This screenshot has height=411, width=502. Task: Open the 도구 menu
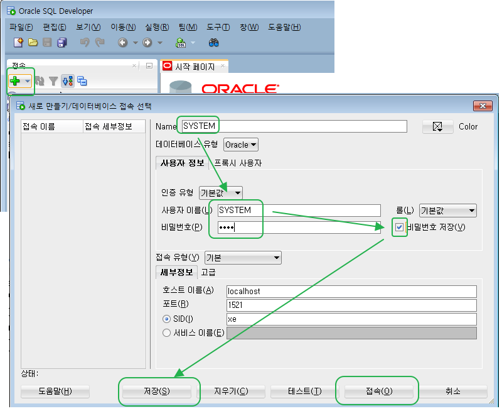coord(218,27)
